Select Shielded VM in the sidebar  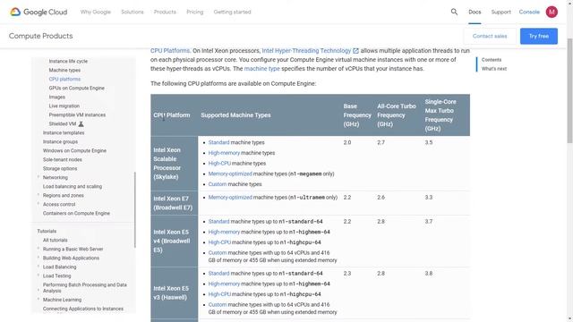63,124
